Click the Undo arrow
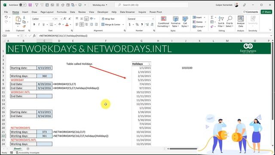 pyautogui.click(x=6, y=17)
